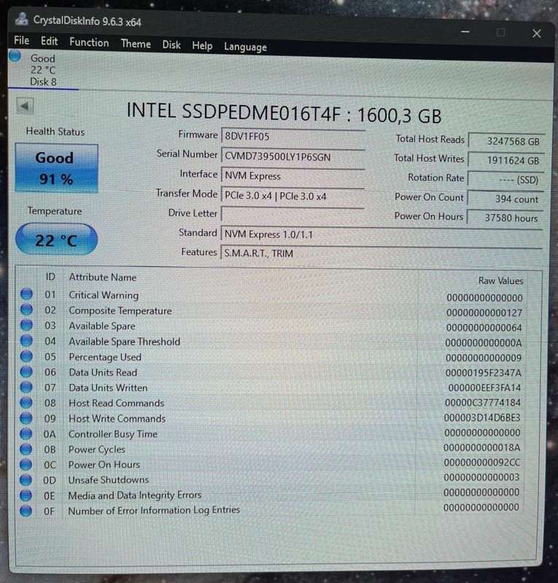Click the Interface field NVM Express
Screen dimensions: 558x583
pos(293,176)
